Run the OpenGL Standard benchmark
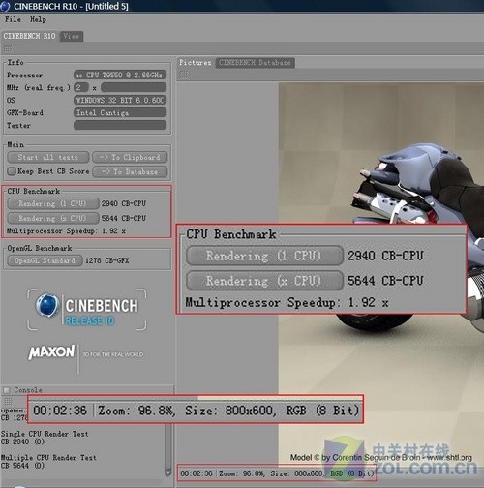484x488 pixels. tap(45, 260)
